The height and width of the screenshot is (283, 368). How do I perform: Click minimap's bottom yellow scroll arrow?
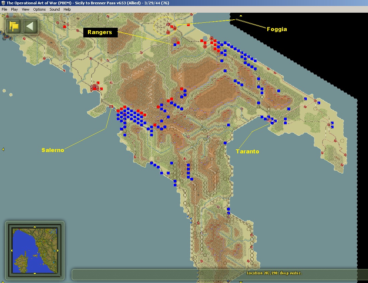(35, 274)
